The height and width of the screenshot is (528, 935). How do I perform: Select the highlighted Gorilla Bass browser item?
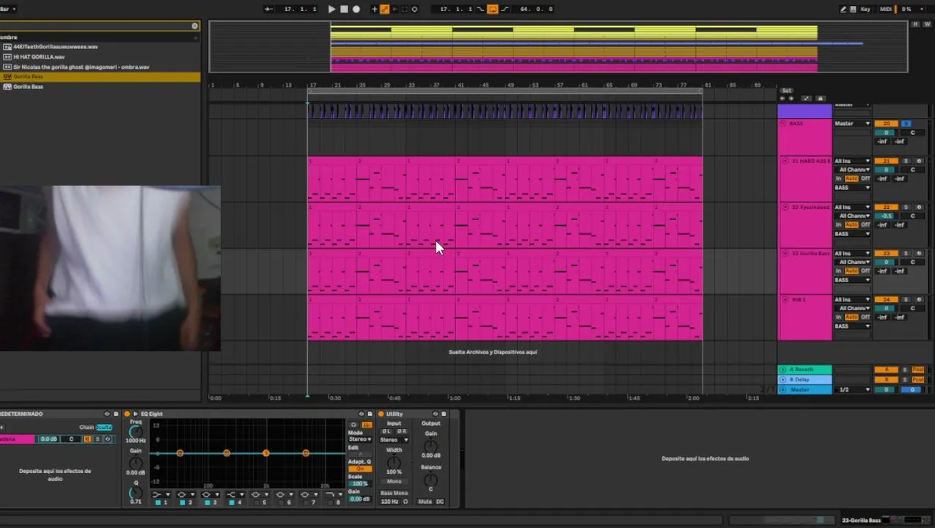click(x=100, y=76)
